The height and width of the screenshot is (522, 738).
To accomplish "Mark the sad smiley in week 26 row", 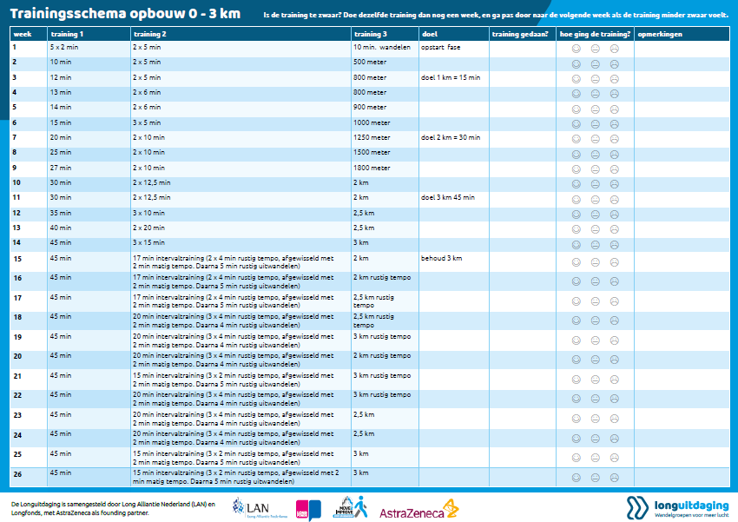I will tap(614, 478).
